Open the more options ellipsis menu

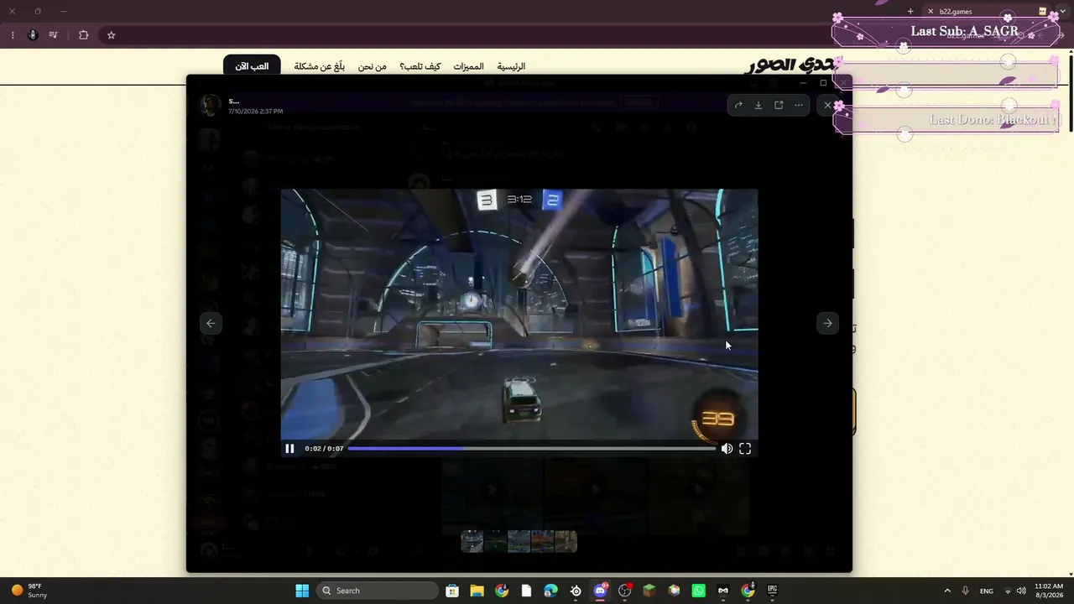(799, 105)
